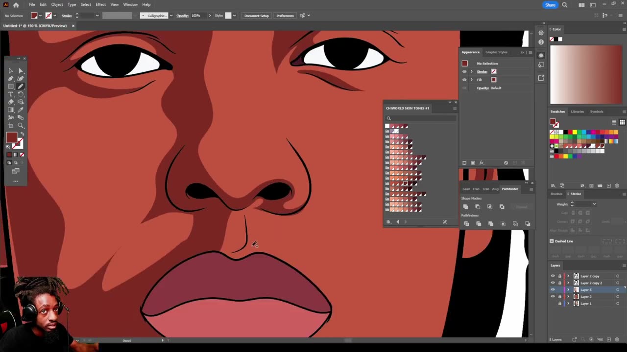627x352 pixels.
Task: Hide Layer 2 copy 2 visibility eye
Action: [x=553, y=283]
